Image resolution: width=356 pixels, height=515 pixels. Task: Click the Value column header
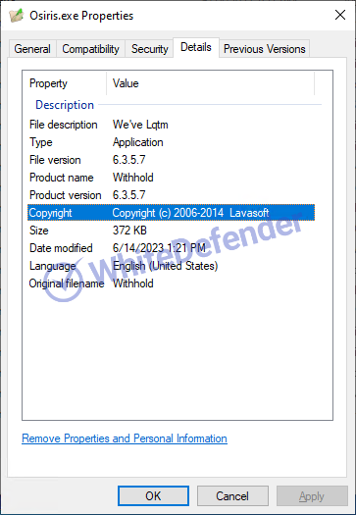coord(211,83)
